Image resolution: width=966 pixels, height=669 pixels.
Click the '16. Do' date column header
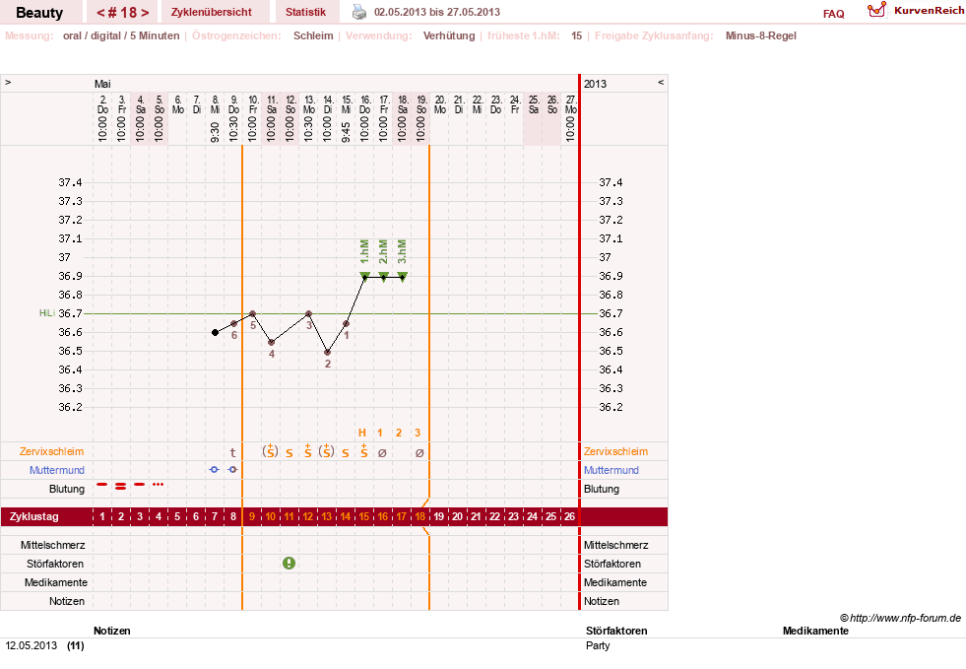(364, 104)
